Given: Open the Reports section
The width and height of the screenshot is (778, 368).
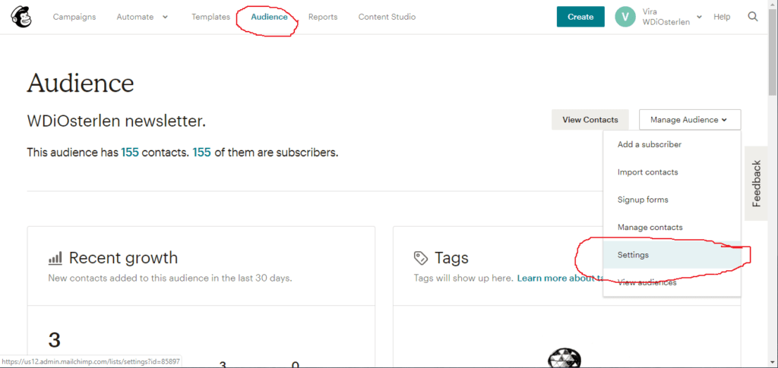Looking at the screenshot, I should coord(323,17).
